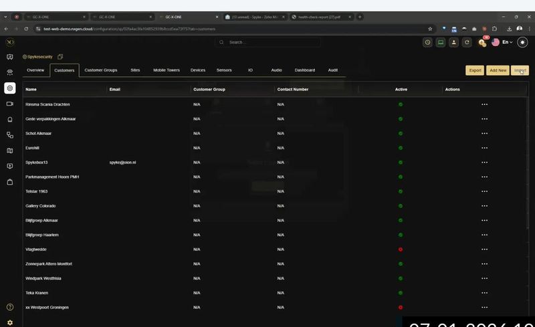The image size is (535, 327).
Task: Click red inactive status of xx Westpoort Groningen
Action: [401, 308]
